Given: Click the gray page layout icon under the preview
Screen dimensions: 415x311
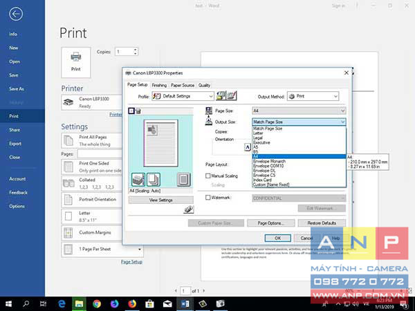Looking at the screenshot, I should coord(183,180).
